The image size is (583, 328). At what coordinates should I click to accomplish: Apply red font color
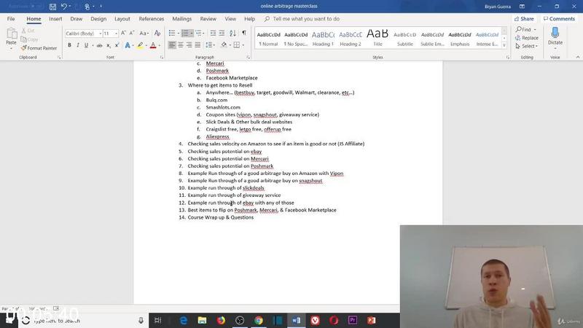(x=153, y=45)
